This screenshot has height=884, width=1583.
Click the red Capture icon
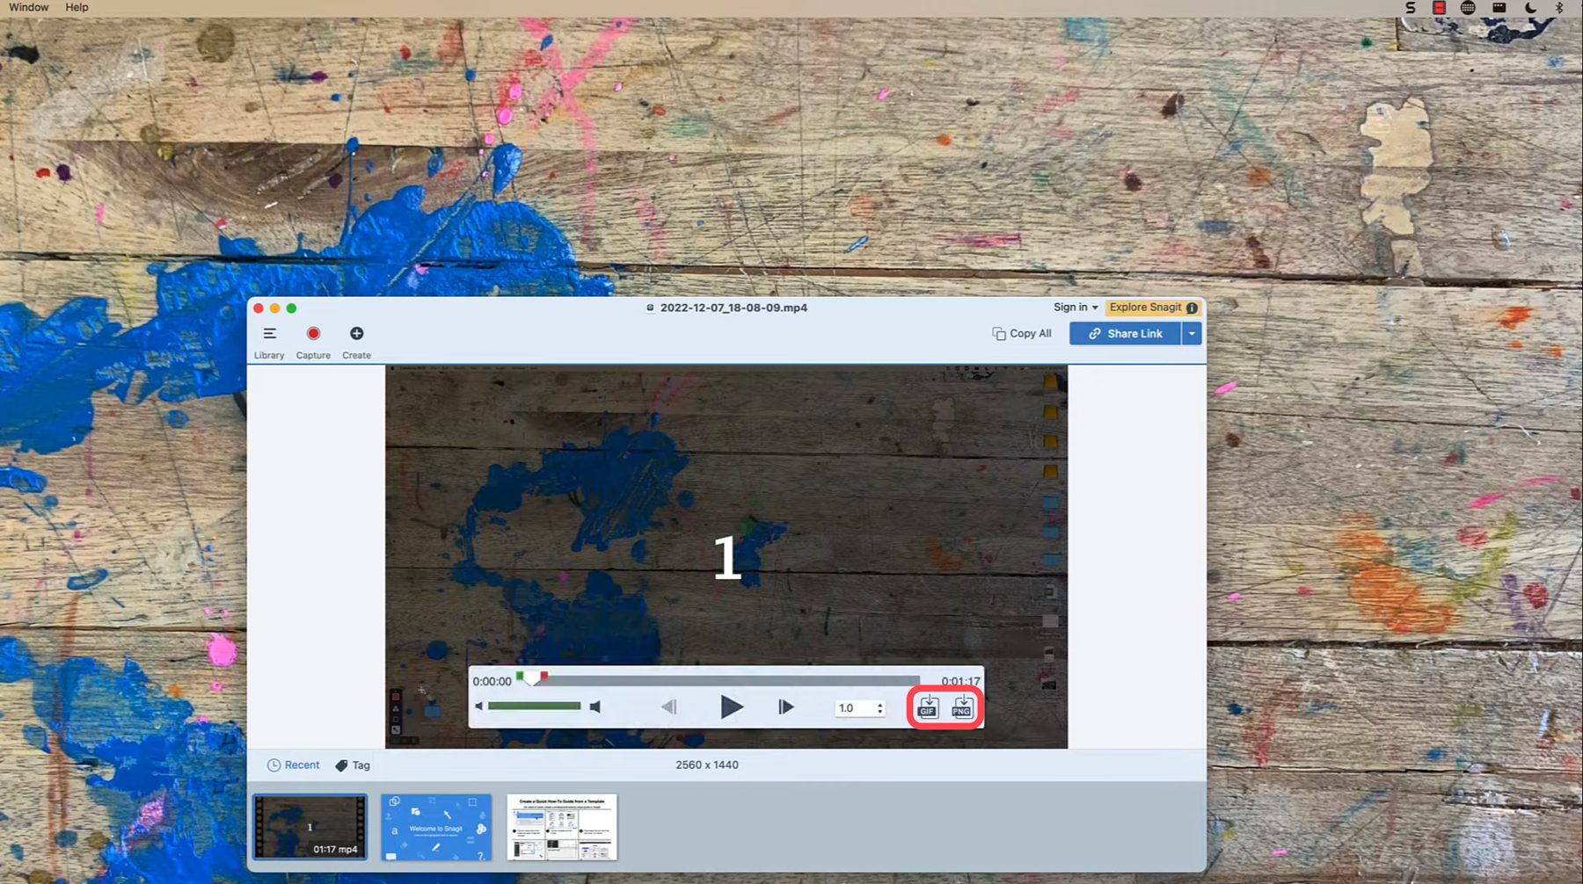[313, 334]
